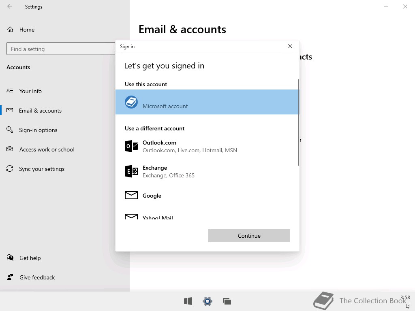Click the Give feedback person icon
This screenshot has height=311, width=415.
pyautogui.click(x=10, y=277)
